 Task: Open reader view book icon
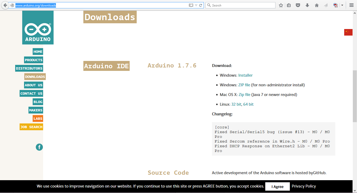coord(191,5)
